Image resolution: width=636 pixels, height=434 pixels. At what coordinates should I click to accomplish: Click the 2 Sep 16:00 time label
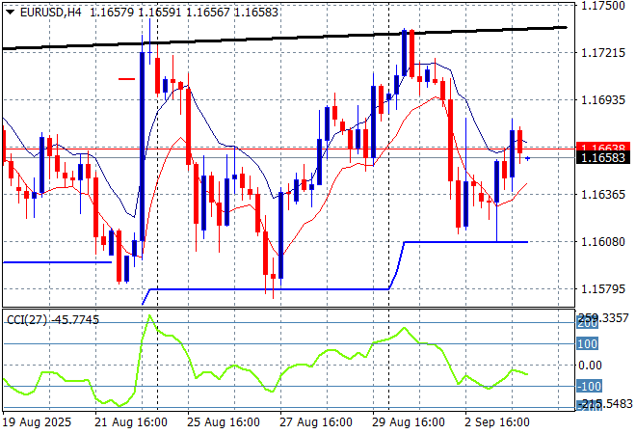497,422
